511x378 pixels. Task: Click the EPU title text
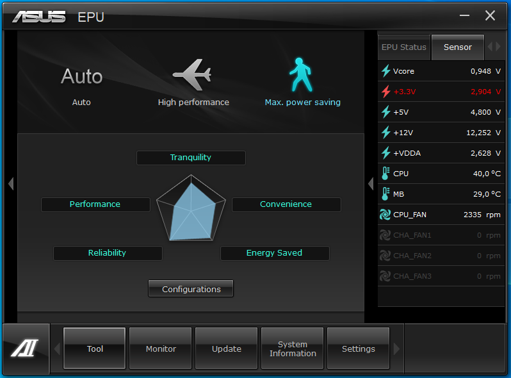pyautogui.click(x=91, y=17)
